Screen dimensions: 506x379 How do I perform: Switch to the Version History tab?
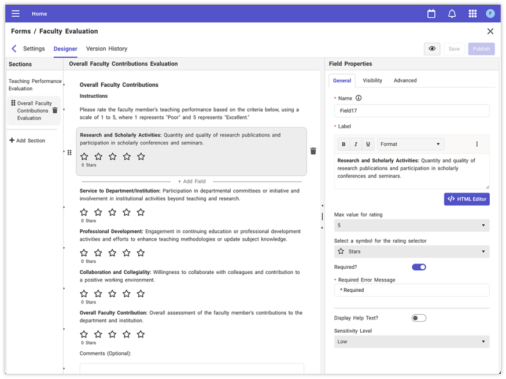[x=106, y=49]
